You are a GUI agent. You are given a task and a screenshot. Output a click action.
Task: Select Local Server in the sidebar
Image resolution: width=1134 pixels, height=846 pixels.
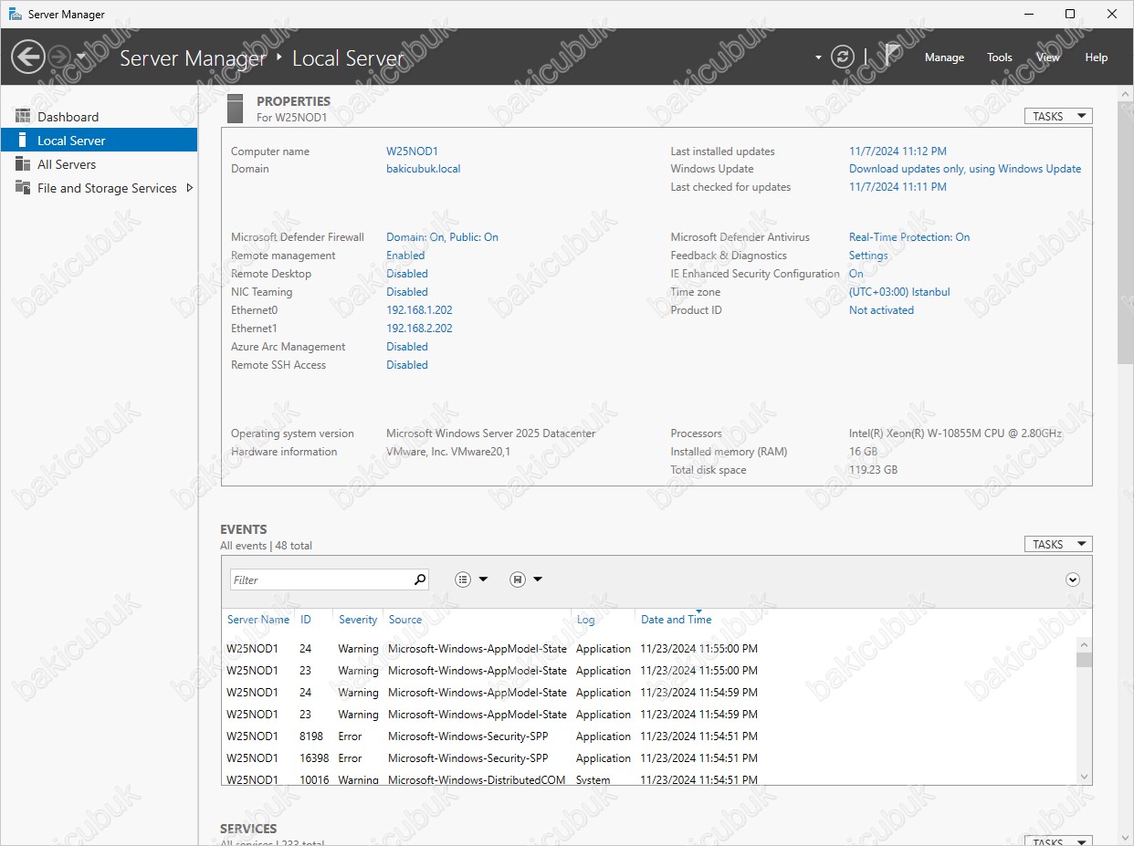pyautogui.click(x=99, y=141)
